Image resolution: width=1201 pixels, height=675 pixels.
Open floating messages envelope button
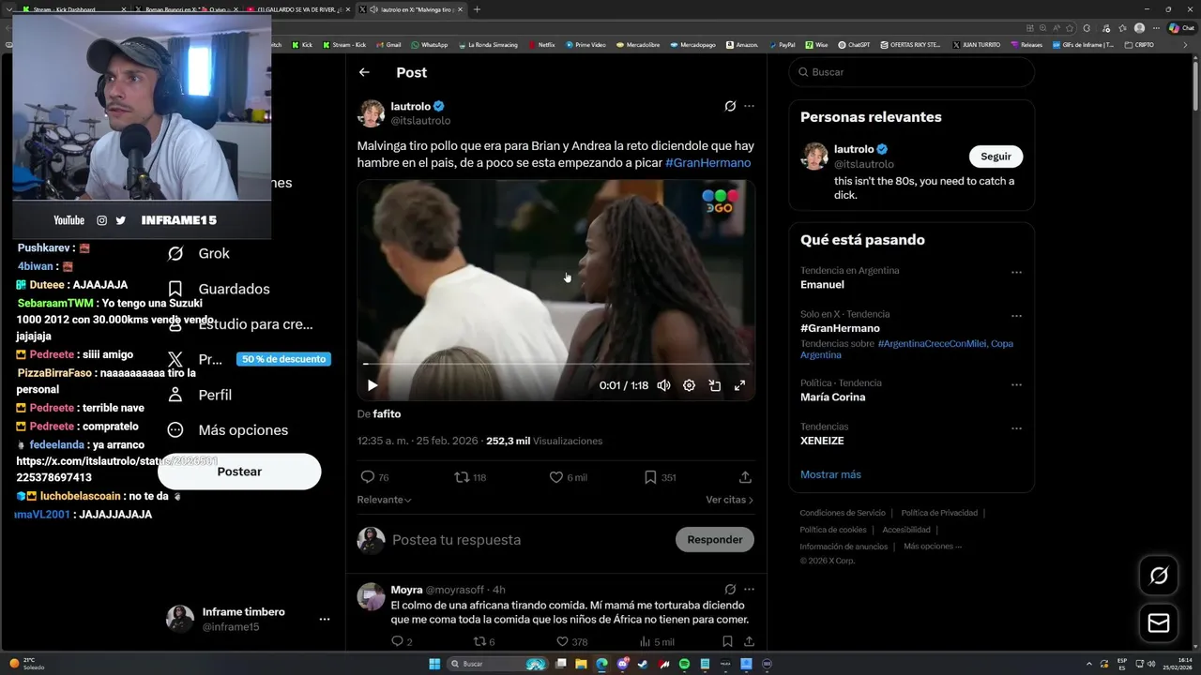[x=1159, y=623]
